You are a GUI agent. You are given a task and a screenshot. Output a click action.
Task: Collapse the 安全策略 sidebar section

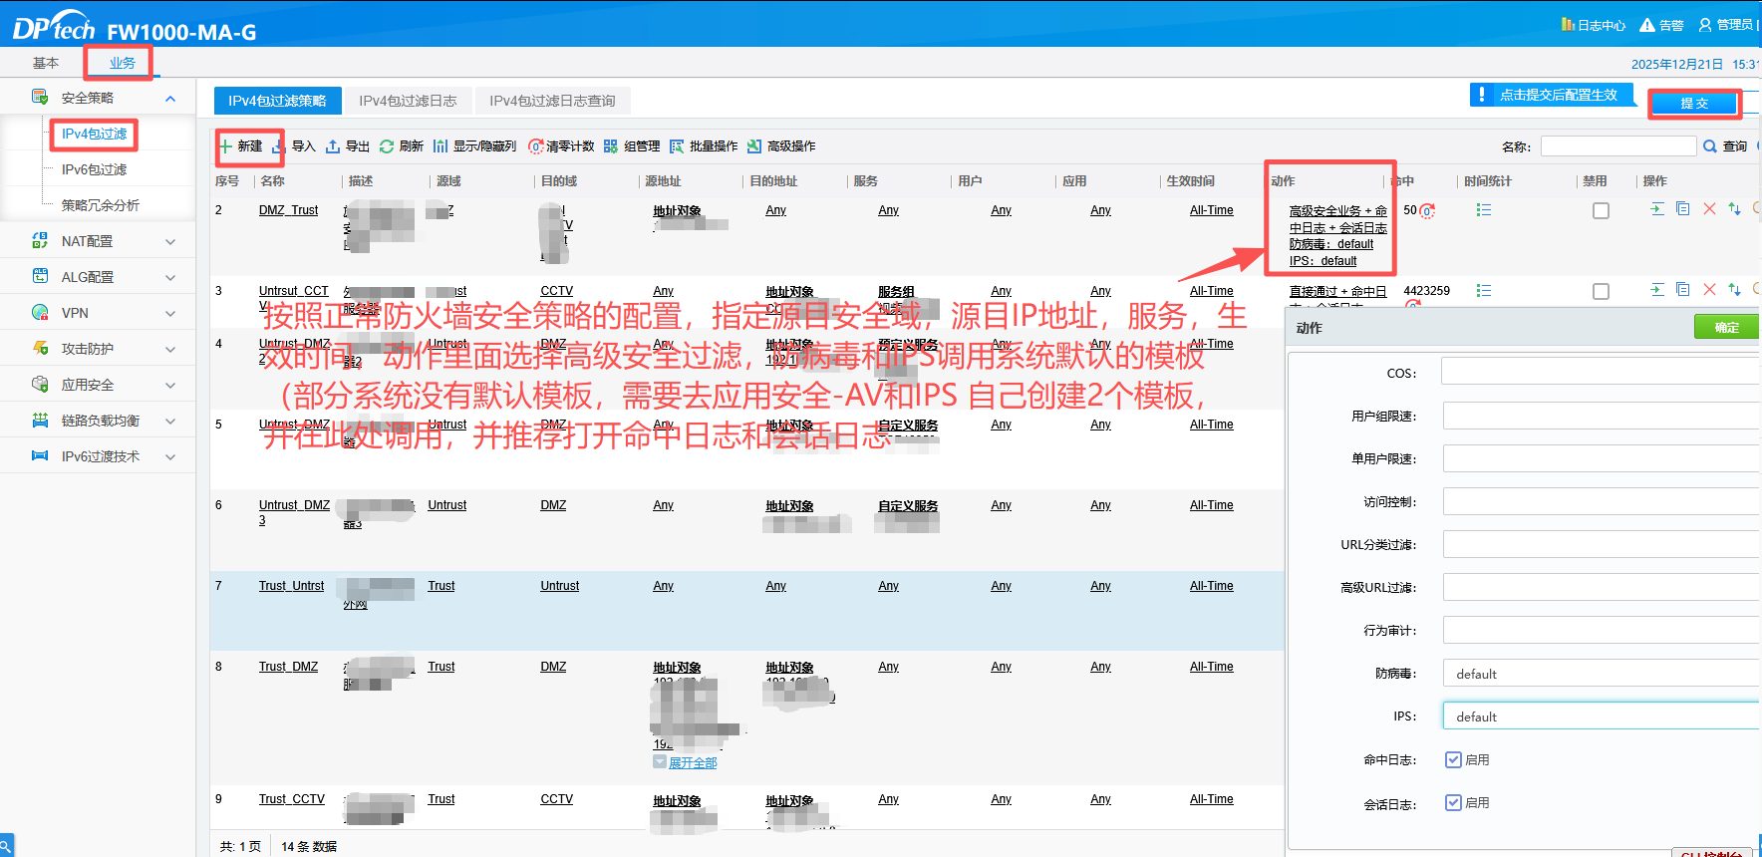click(170, 98)
